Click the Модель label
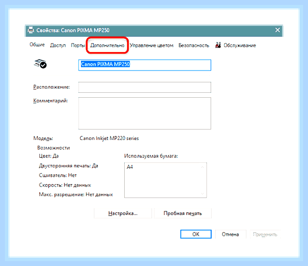The width and height of the screenshot is (308, 266). 43,138
